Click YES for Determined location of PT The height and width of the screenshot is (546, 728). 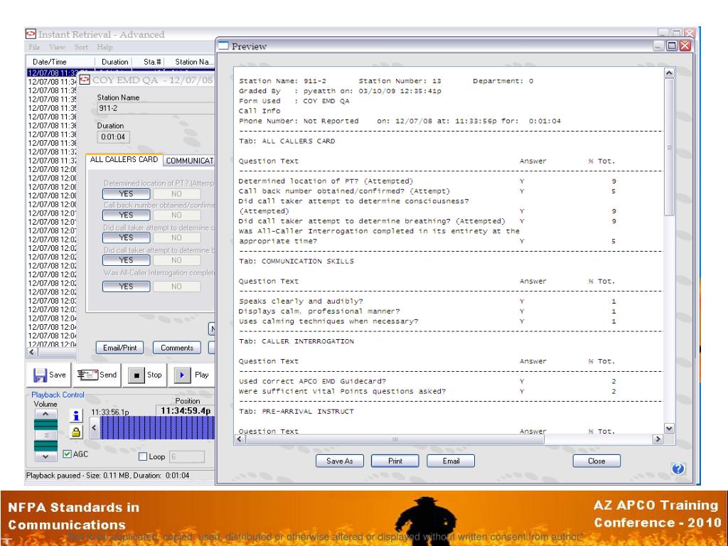tap(127, 194)
